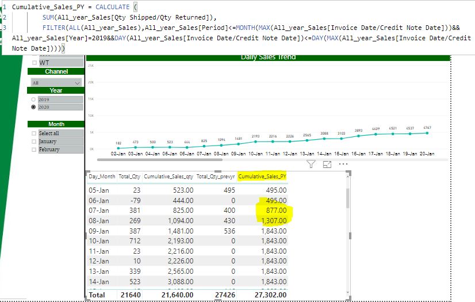Select the 06-Jan row label
Image resolution: width=475 pixels, height=302 pixels.
tap(99, 201)
